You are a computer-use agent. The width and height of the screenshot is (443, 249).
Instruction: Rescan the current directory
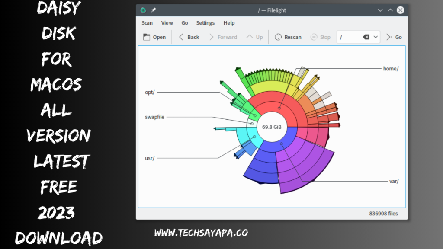(x=288, y=37)
